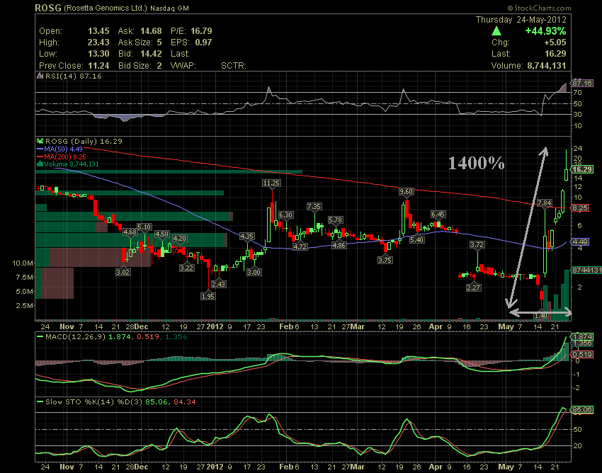
Task: Click the Open value 13.45
Action: pos(98,31)
